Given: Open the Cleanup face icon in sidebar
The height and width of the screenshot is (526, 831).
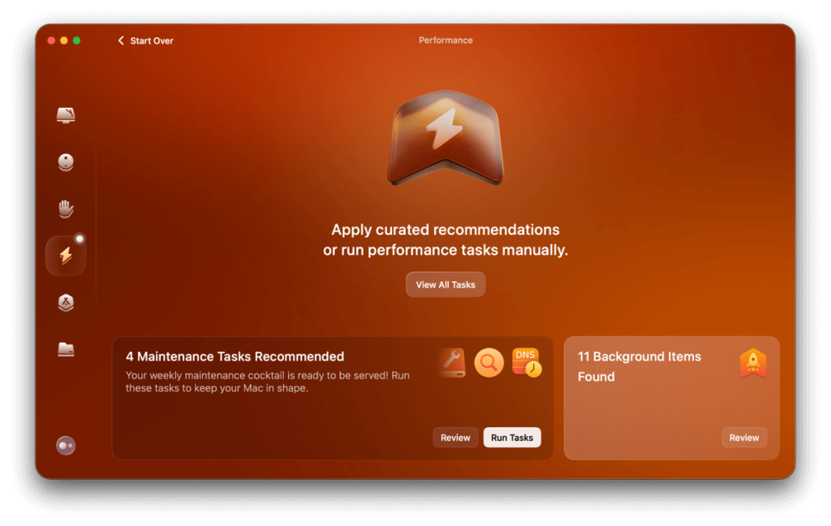Looking at the screenshot, I should (66, 162).
